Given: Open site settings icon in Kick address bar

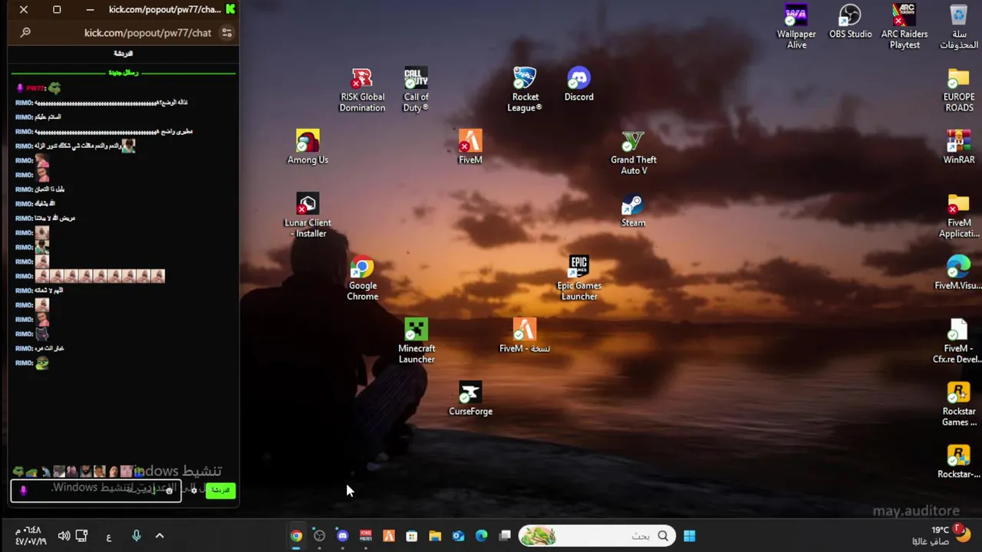Looking at the screenshot, I should coord(226,33).
